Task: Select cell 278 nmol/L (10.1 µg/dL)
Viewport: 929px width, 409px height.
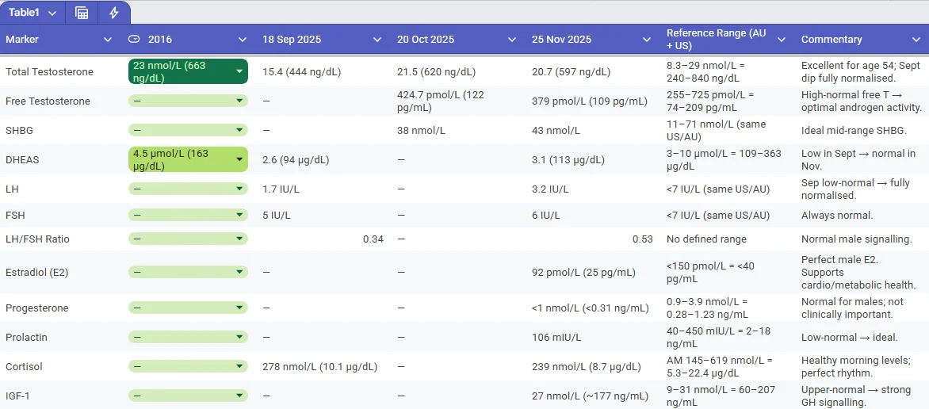Action: click(320, 366)
